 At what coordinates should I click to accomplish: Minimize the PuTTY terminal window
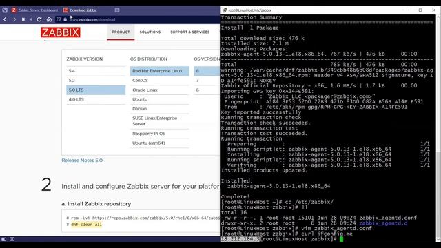[x=407, y=10]
